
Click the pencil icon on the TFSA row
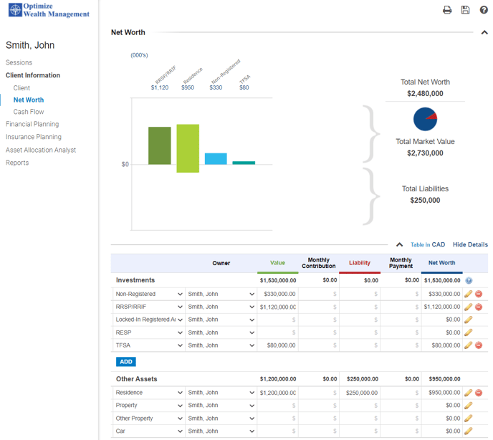pyautogui.click(x=468, y=345)
